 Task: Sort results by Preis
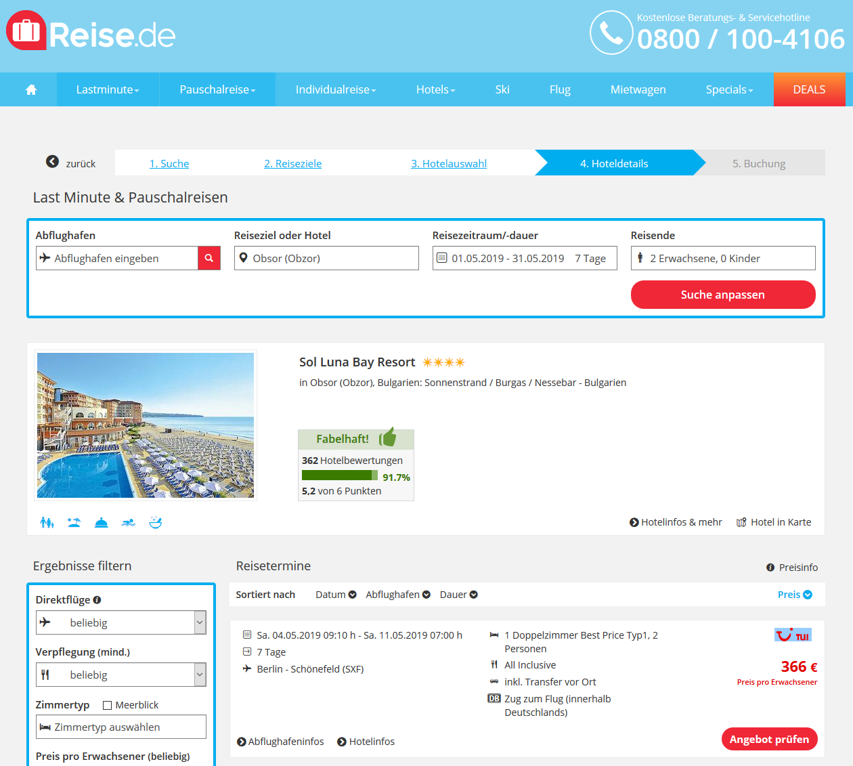click(x=795, y=595)
